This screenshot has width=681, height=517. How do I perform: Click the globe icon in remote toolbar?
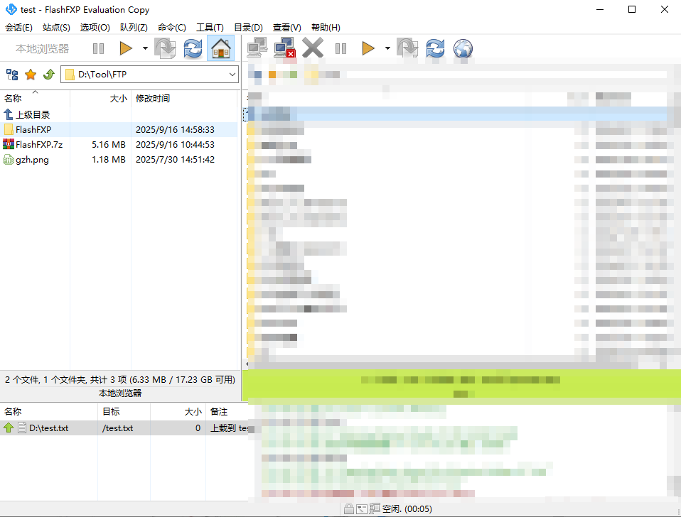pyautogui.click(x=463, y=48)
